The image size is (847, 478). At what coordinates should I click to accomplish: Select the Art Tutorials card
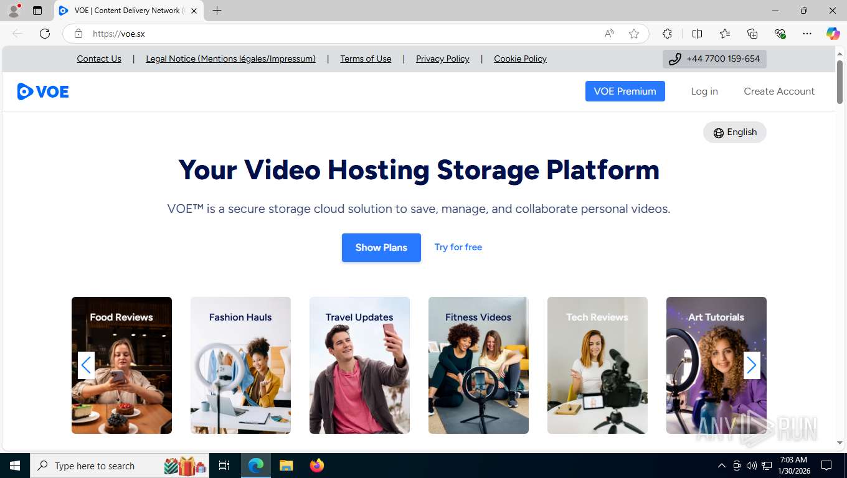[716, 365]
